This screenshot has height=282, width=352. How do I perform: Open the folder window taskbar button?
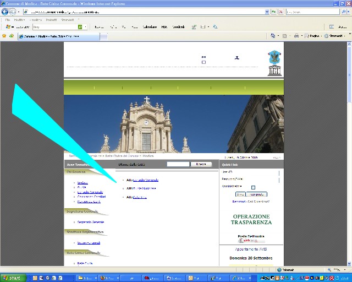point(87,278)
